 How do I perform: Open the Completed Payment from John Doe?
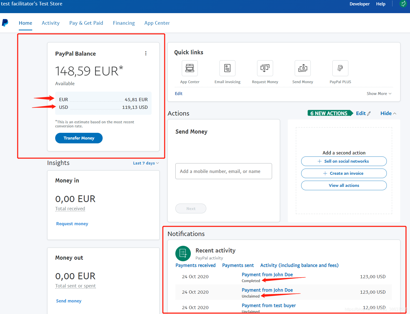(267, 275)
